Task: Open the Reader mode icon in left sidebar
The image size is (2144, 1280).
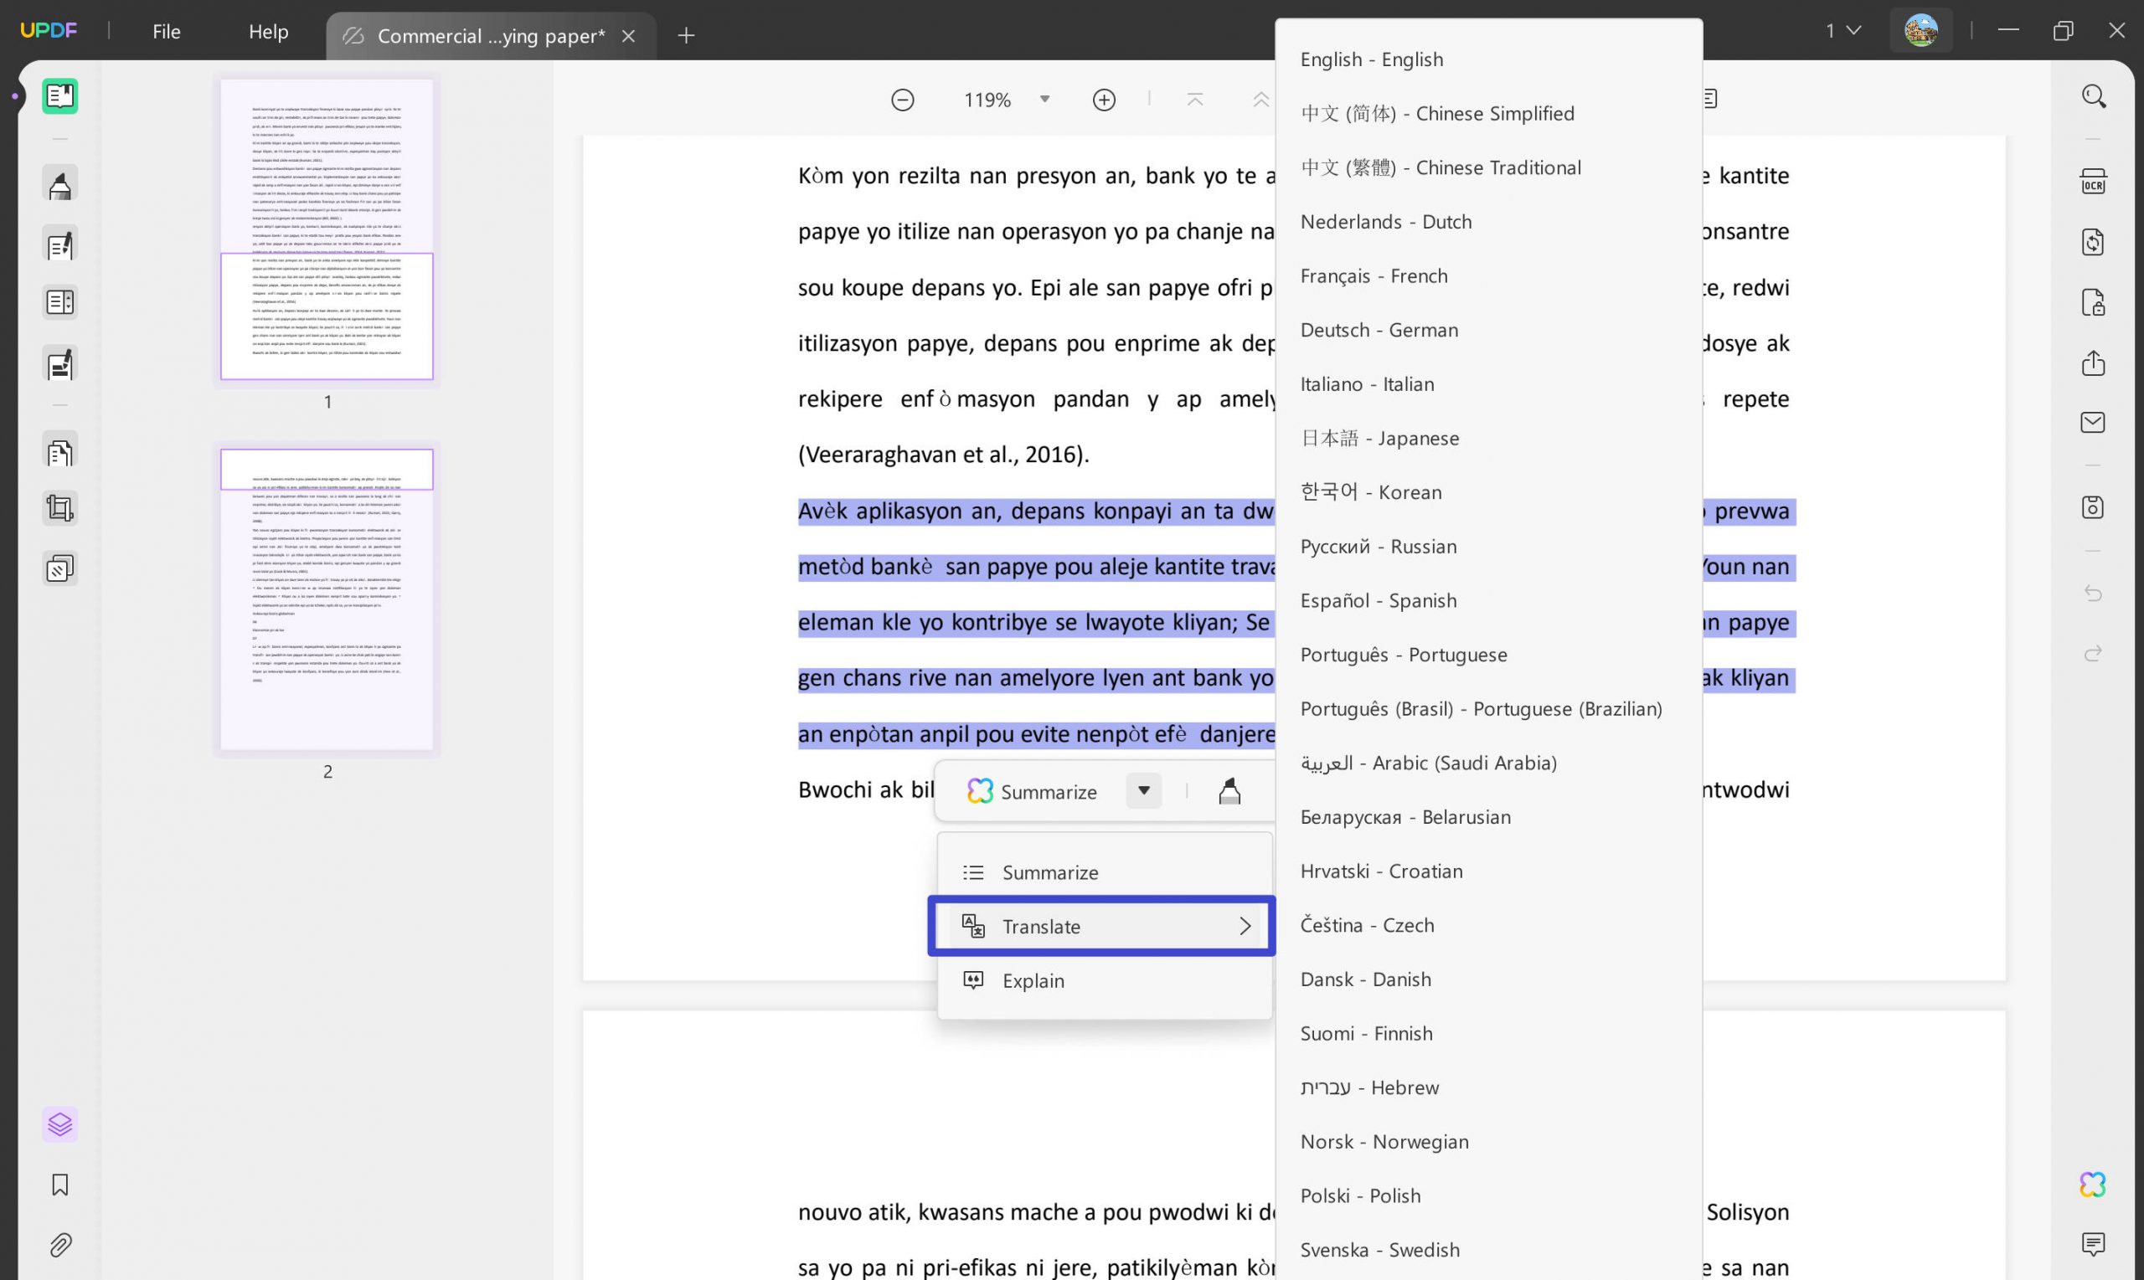Action: pyautogui.click(x=59, y=95)
